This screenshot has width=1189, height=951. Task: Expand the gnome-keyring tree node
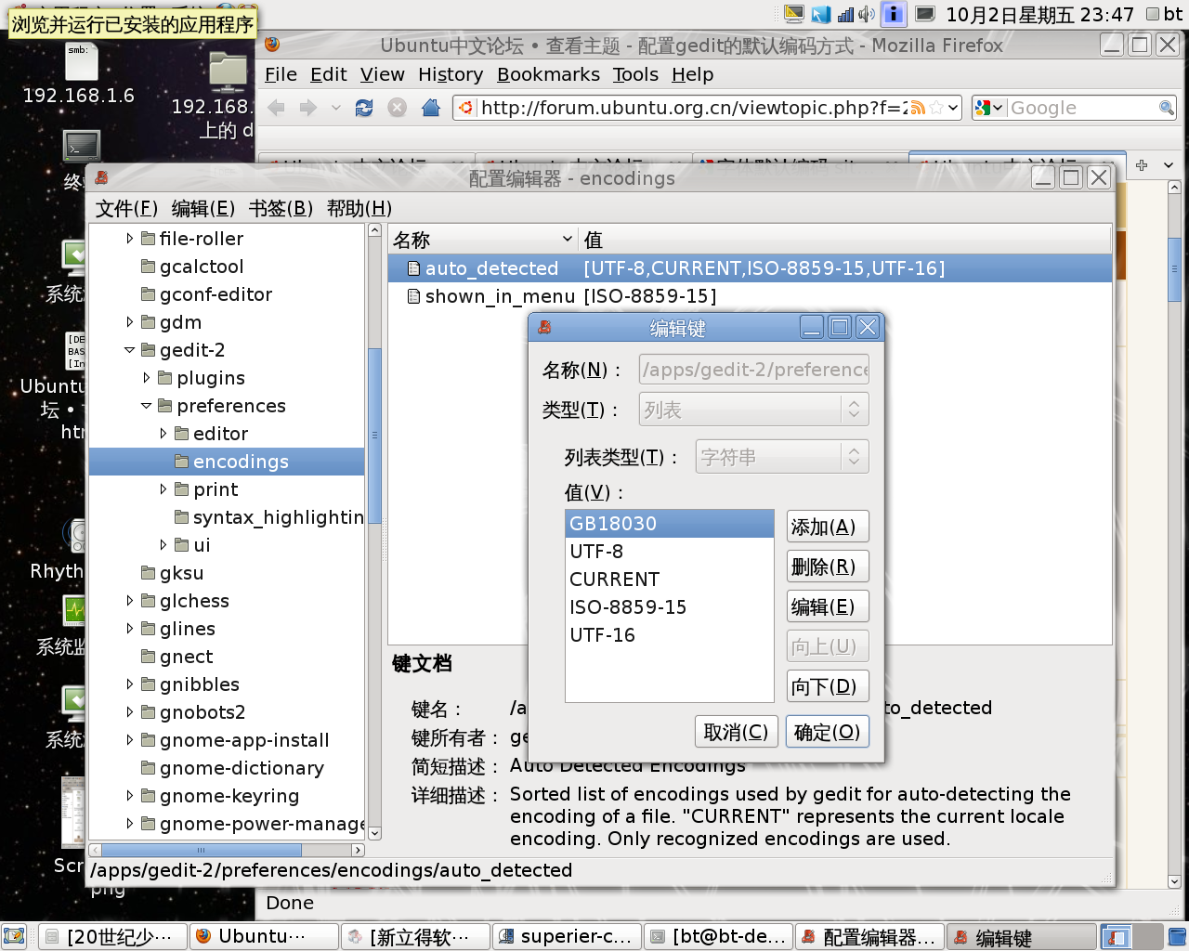click(x=129, y=796)
